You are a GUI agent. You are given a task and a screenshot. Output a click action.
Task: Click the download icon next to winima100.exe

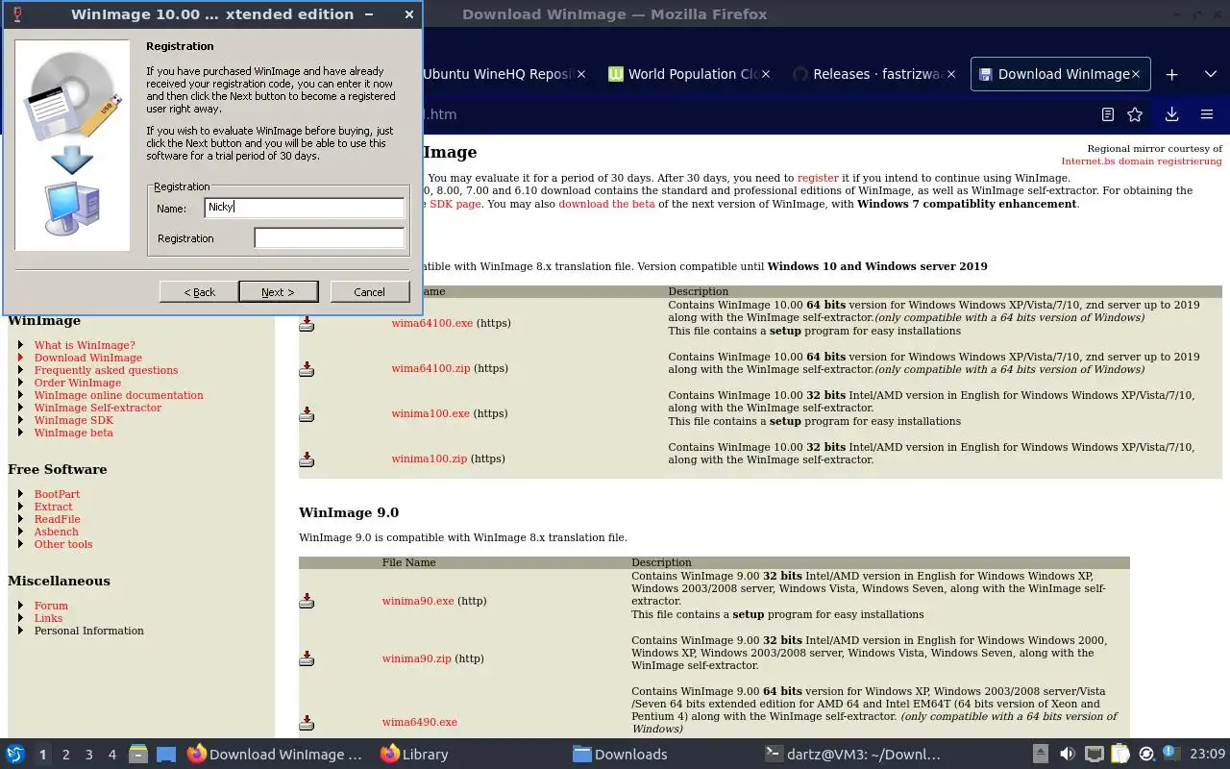pos(307,414)
